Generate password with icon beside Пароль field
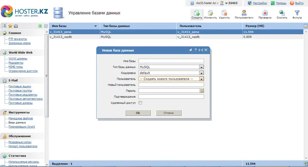Image resolution: width=308 pixels, height=167 pixels. (x=202, y=91)
